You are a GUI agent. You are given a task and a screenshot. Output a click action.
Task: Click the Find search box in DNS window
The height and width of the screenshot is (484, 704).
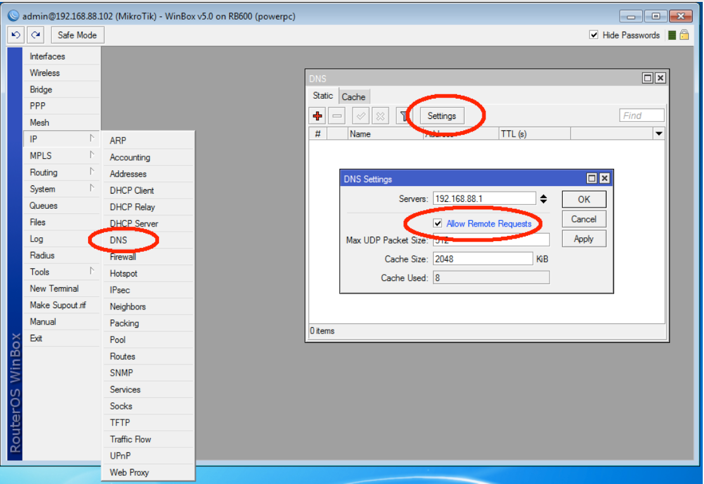pyautogui.click(x=641, y=116)
